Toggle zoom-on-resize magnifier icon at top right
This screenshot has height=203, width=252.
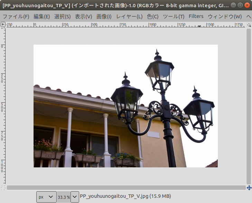click(249, 25)
